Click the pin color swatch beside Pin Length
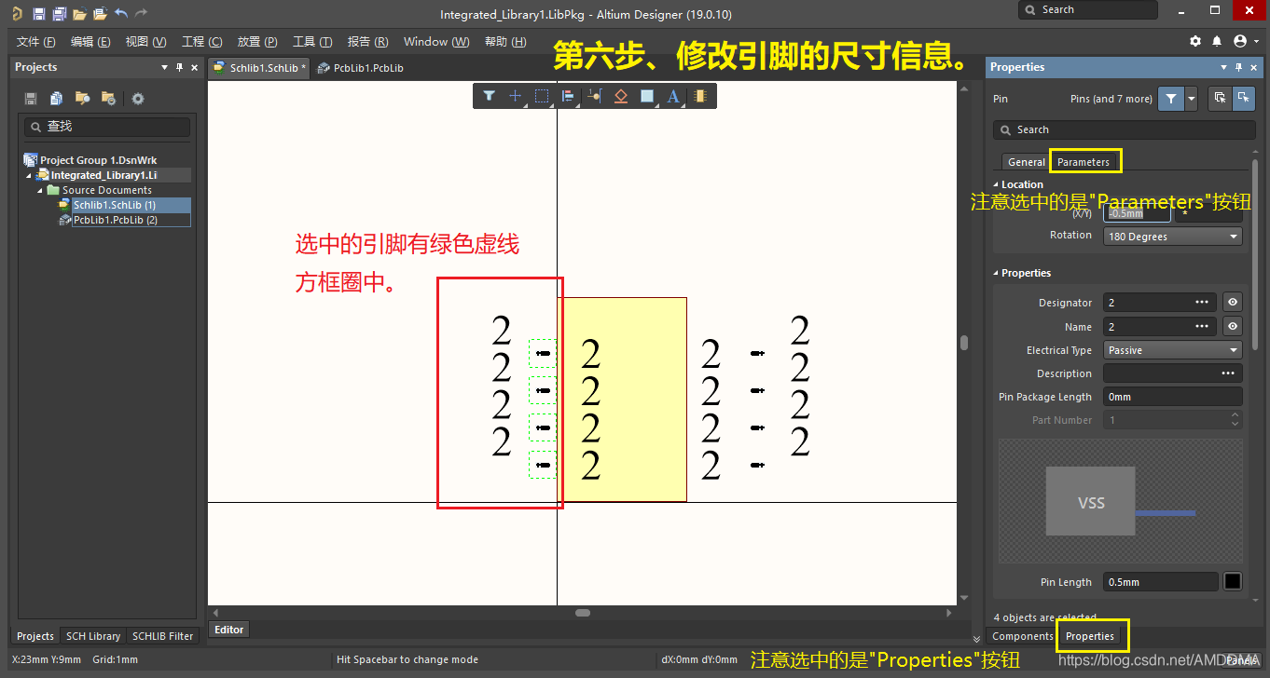Viewport: 1270px width, 678px height. pos(1233,582)
